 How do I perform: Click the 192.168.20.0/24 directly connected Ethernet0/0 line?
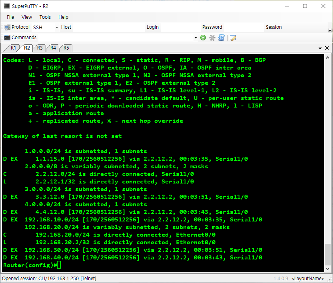[110, 235]
